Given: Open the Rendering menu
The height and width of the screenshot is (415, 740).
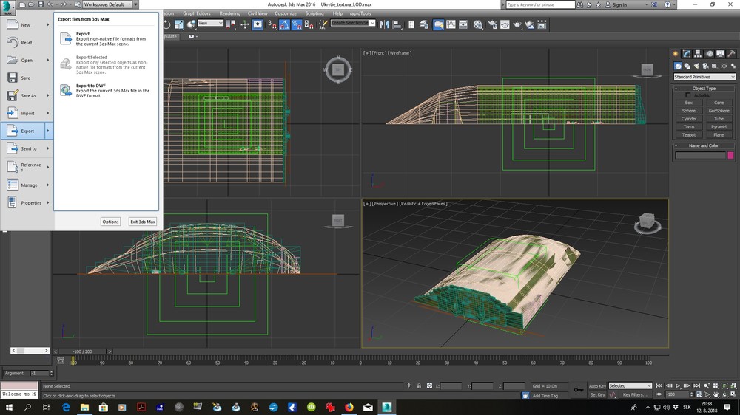Looking at the screenshot, I should 231,13.
